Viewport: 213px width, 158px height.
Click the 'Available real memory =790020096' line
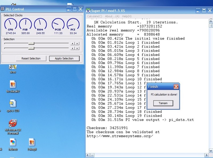coord(123,30)
